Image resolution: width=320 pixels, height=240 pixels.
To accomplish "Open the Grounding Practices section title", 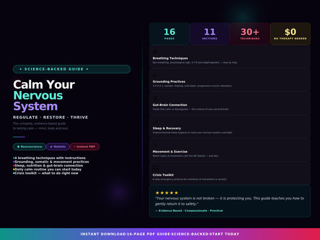I will [x=169, y=82].
